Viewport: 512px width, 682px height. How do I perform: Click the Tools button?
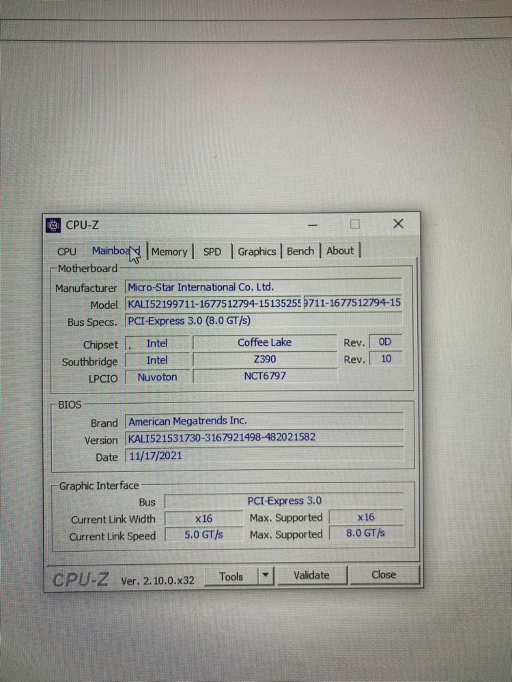pos(231,576)
